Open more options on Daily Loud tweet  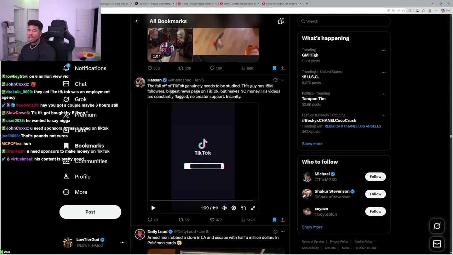click(x=282, y=232)
